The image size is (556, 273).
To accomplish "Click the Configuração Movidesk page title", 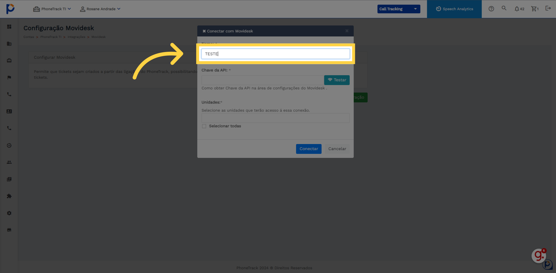I will (x=59, y=28).
